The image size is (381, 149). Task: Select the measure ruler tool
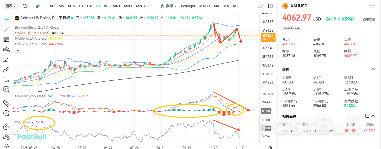click(6, 103)
